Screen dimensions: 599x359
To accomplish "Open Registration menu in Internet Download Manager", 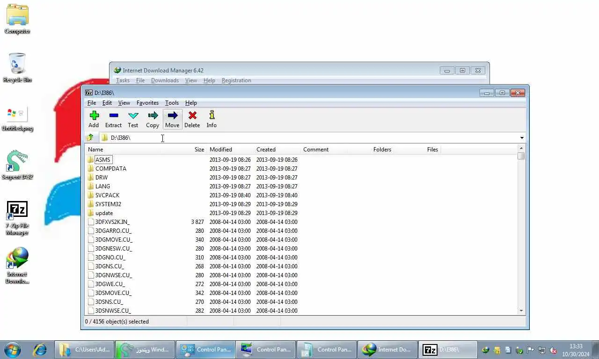I will point(236,80).
